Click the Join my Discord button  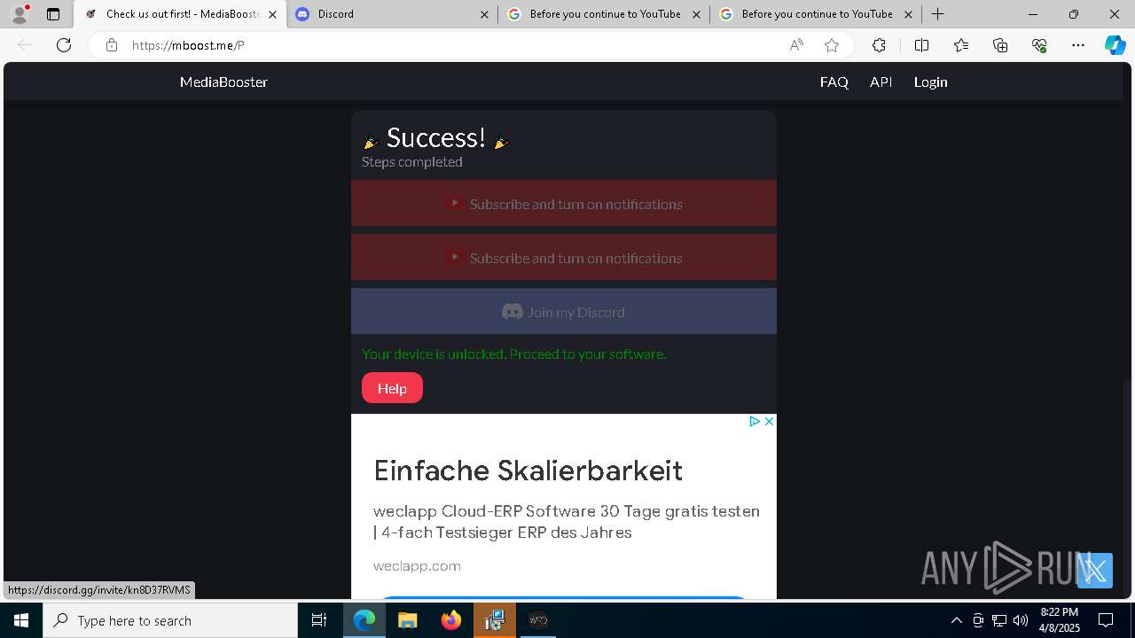click(x=564, y=311)
